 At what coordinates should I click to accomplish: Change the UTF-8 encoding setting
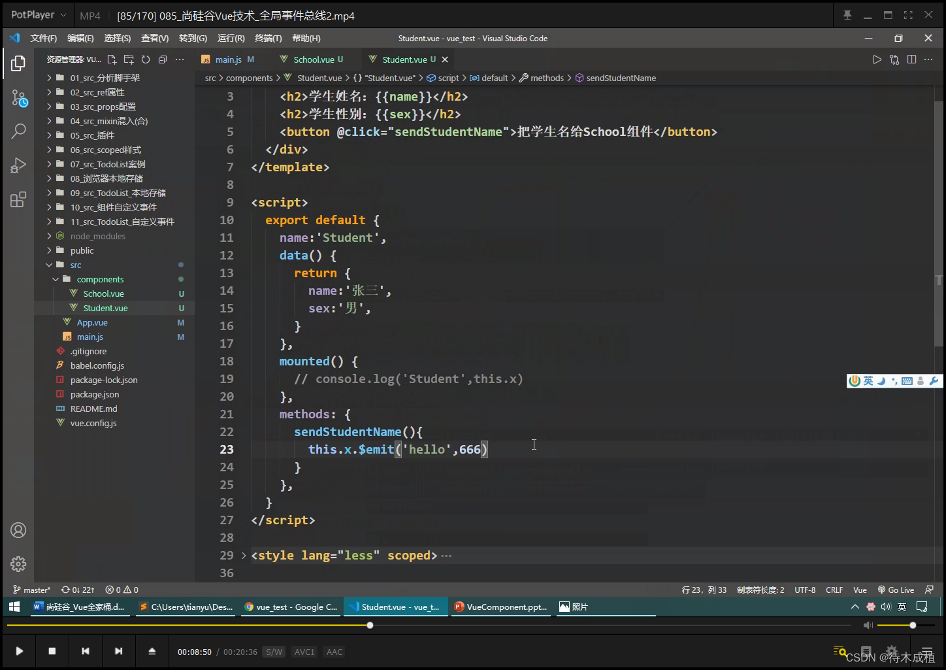point(805,590)
